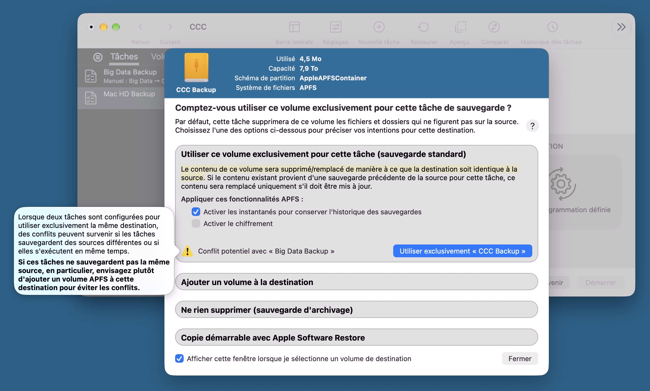Select the Big Data Backup task
The width and height of the screenshot is (650, 391).
tap(121, 76)
